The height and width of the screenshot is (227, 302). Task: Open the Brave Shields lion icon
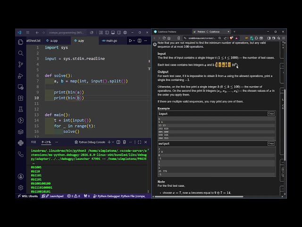[231, 38]
